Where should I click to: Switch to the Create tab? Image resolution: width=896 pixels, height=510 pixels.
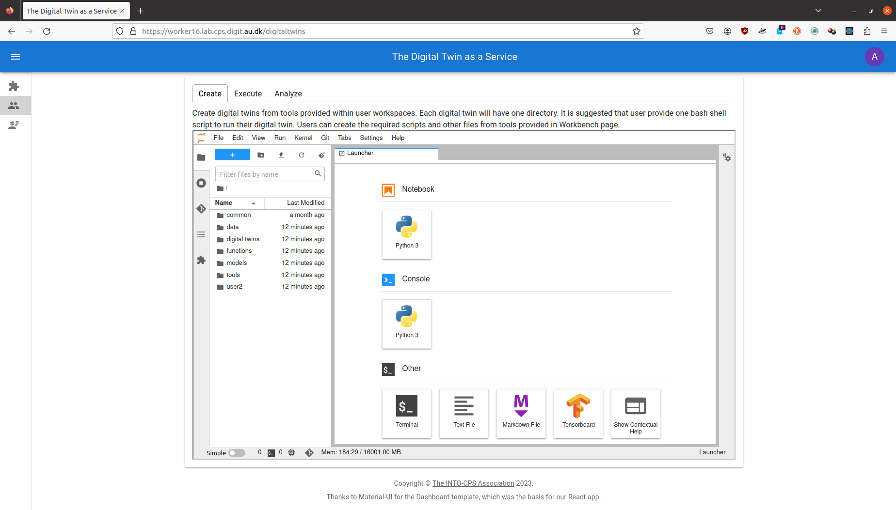coord(210,93)
